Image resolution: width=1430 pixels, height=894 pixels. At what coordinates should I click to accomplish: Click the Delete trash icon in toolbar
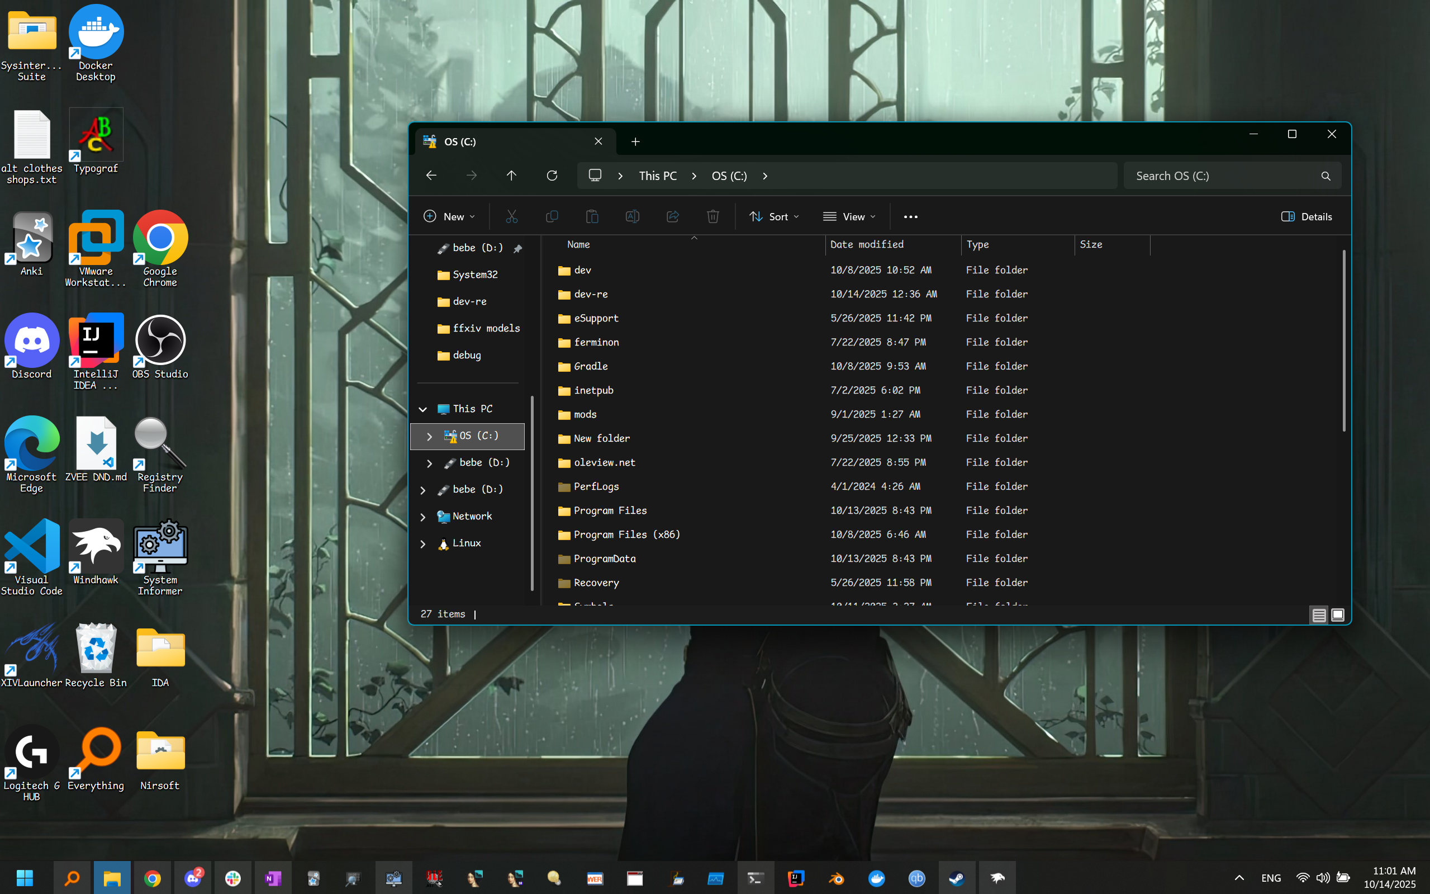712,216
